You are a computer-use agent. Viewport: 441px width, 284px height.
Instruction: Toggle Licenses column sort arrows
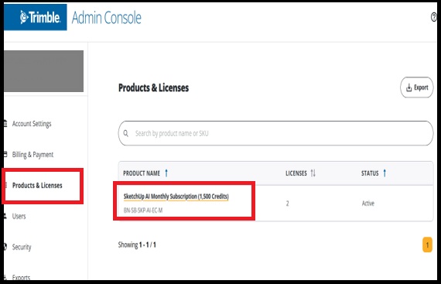(313, 173)
